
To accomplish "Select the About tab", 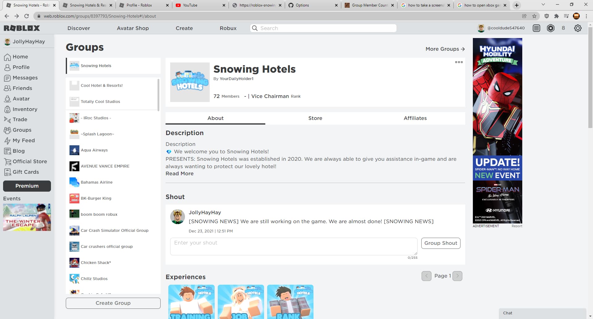I will click(215, 118).
